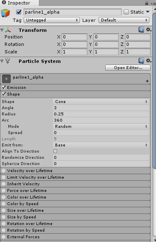Image resolution: width=156 pixels, height=242 pixels.
Task: Enable the Static checkbox
Action: click(x=126, y=12)
